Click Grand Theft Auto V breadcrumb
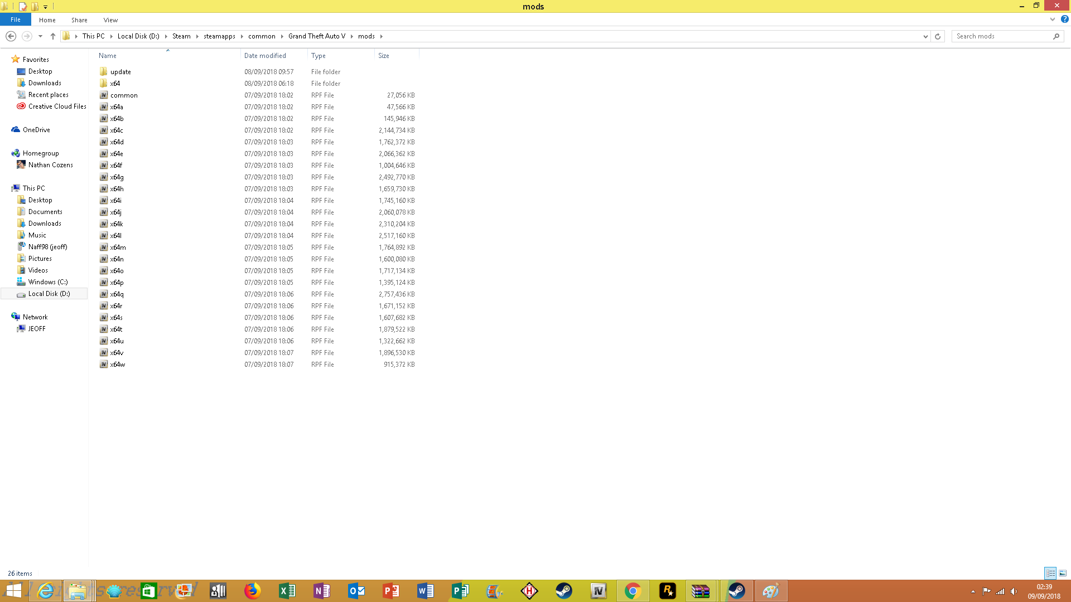 click(x=317, y=36)
